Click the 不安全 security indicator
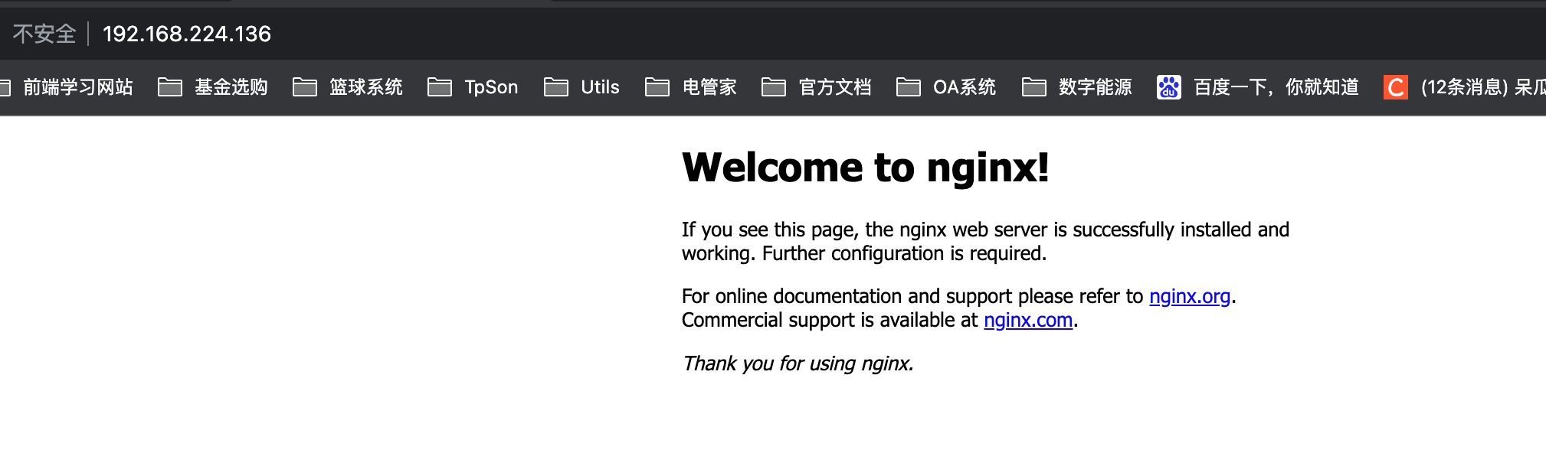The height and width of the screenshot is (453, 1546). tap(44, 34)
